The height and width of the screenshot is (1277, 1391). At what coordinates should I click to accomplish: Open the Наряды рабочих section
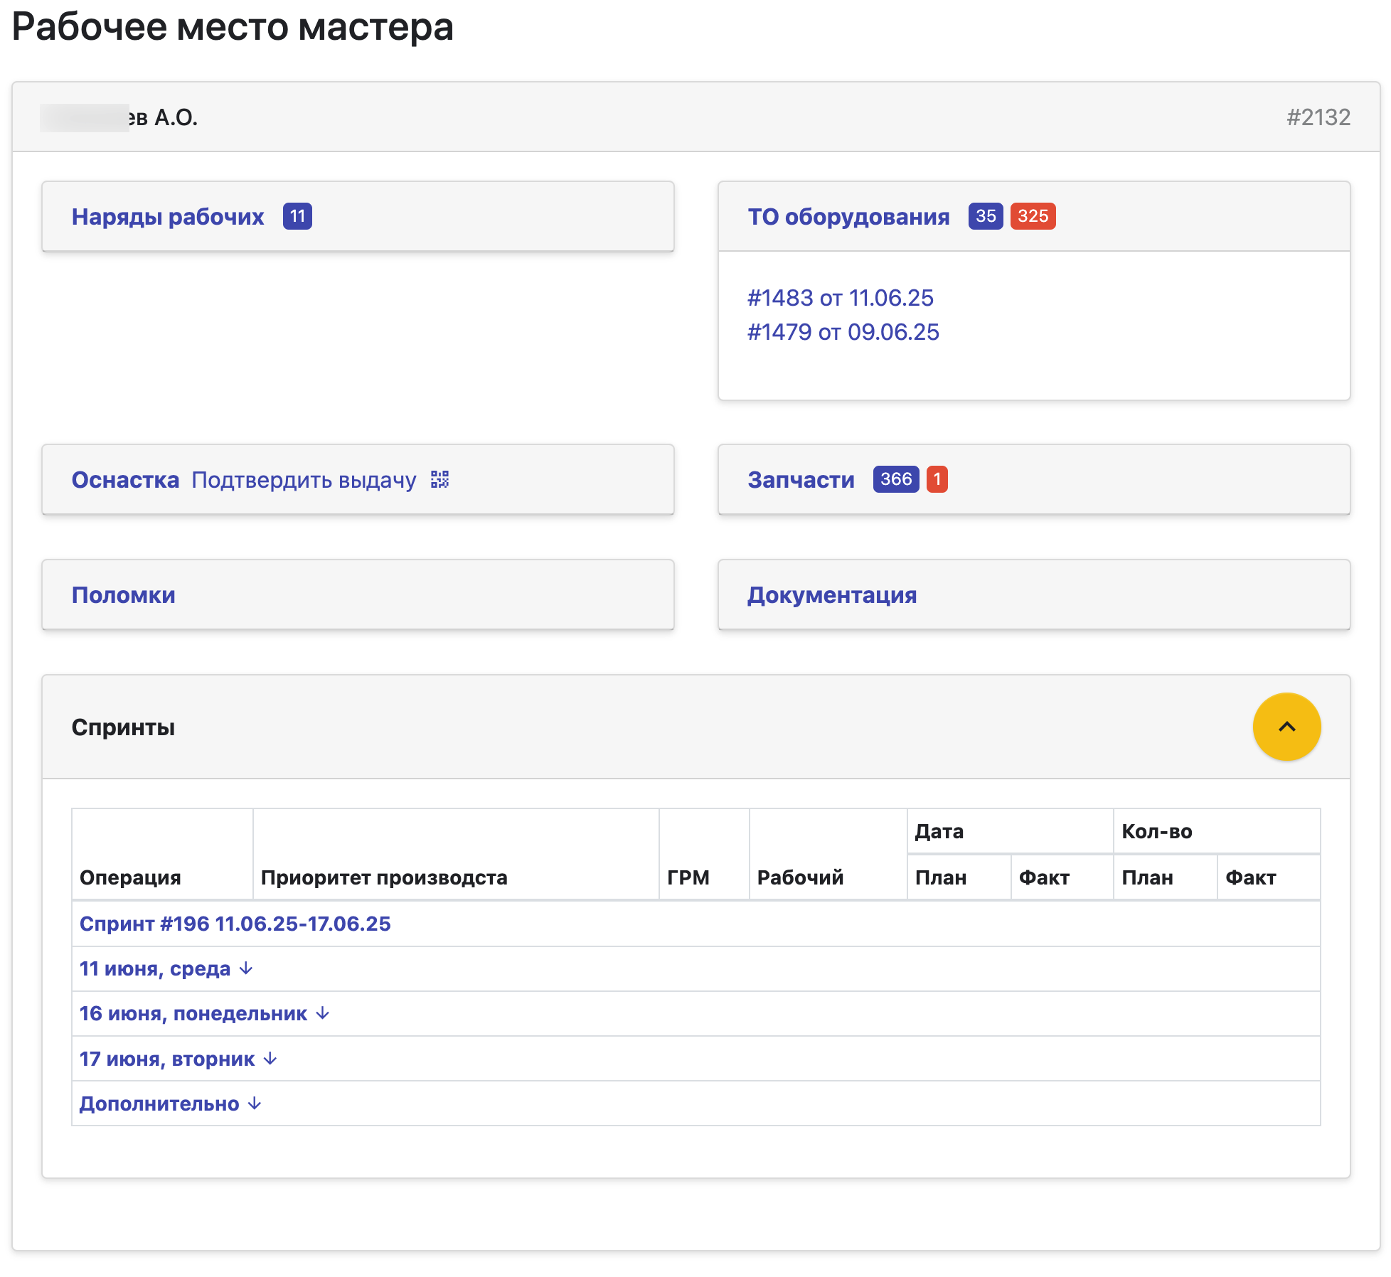tap(168, 216)
